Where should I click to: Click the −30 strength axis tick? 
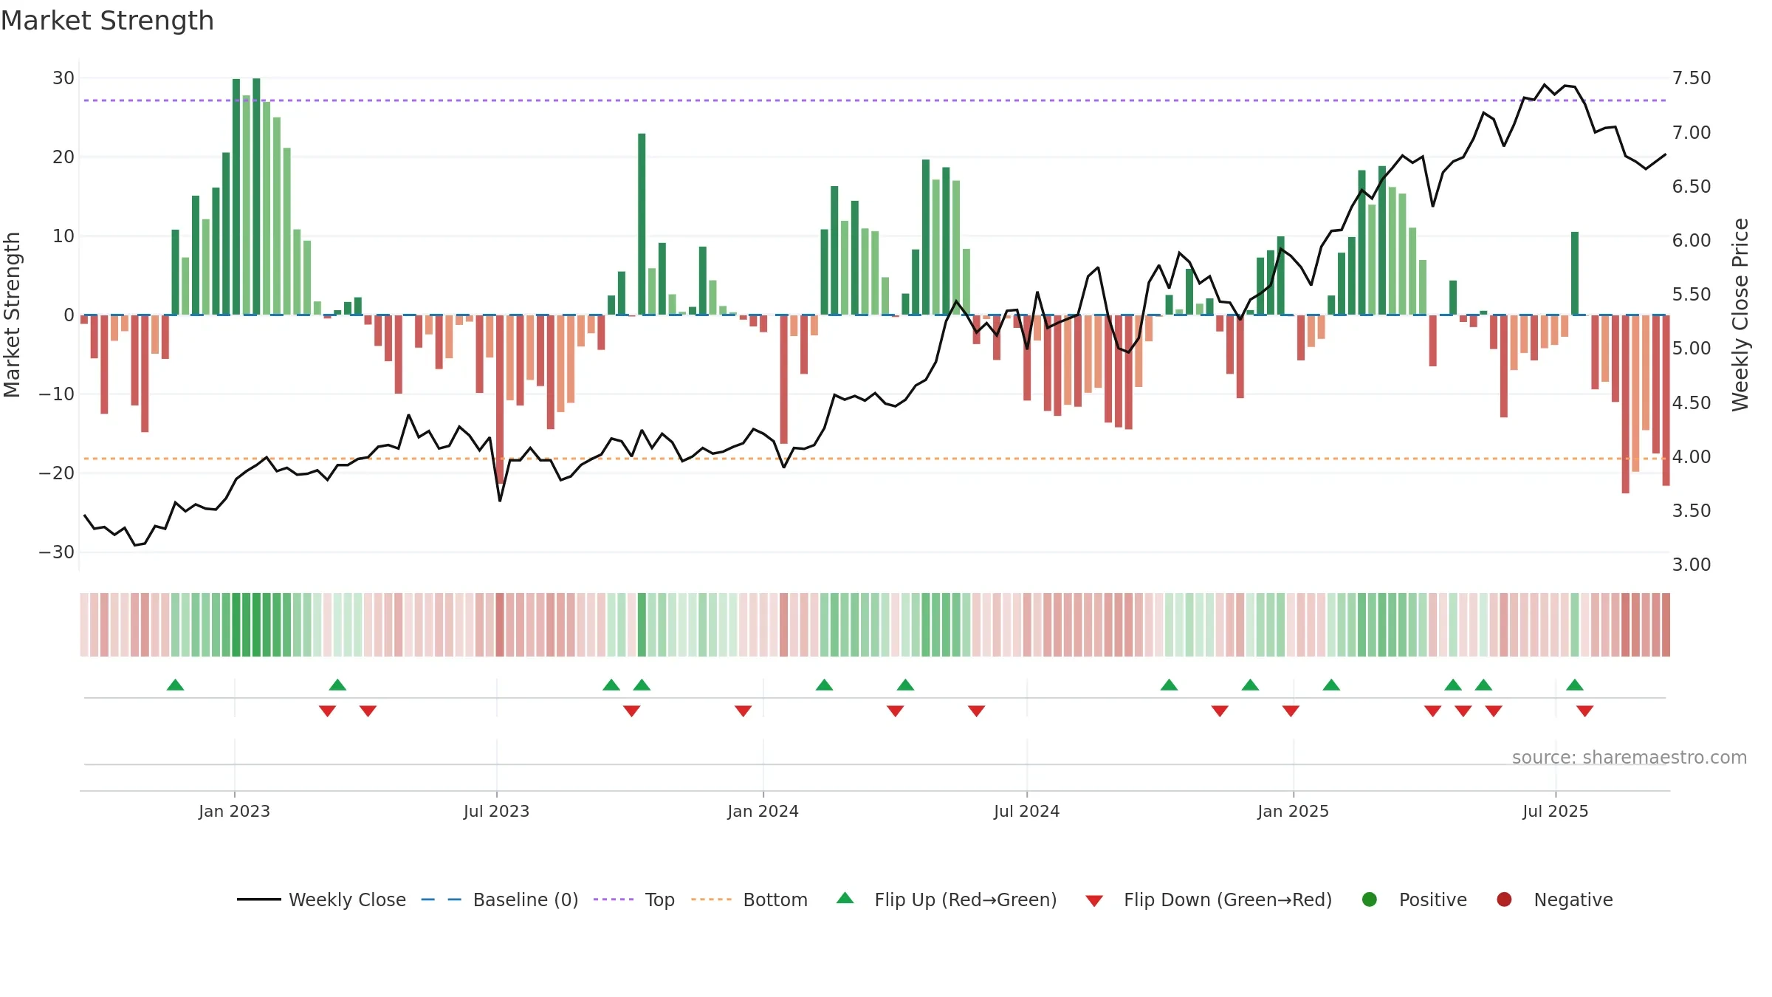pos(56,552)
